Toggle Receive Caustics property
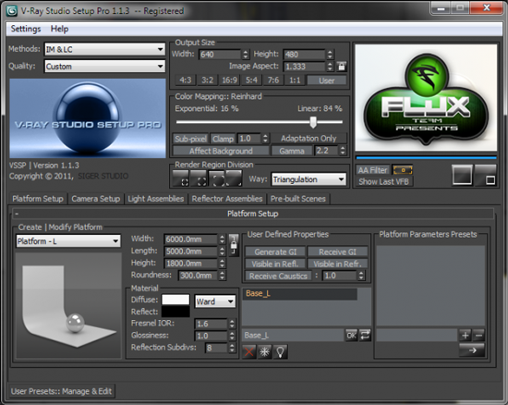 [278, 276]
